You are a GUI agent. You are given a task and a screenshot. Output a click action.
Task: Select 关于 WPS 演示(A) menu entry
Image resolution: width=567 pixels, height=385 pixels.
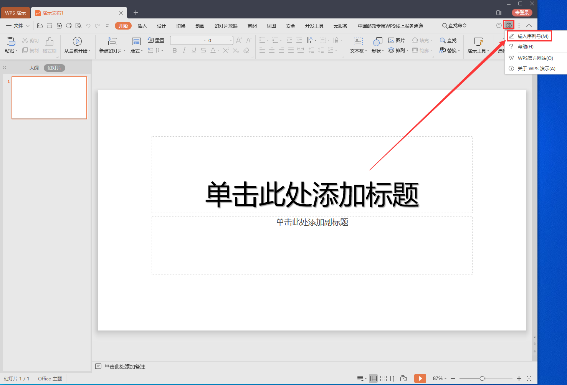pos(536,68)
